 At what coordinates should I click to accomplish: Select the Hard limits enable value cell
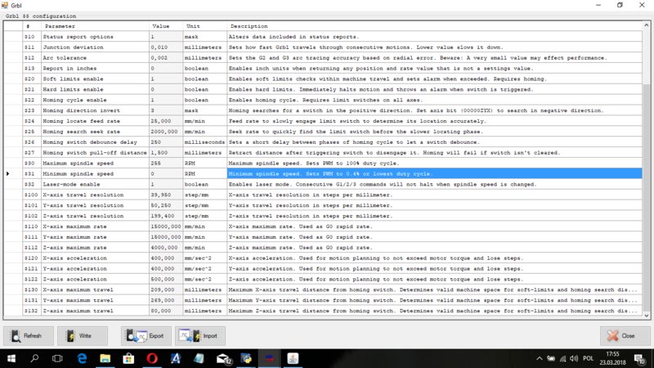tap(166, 89)
